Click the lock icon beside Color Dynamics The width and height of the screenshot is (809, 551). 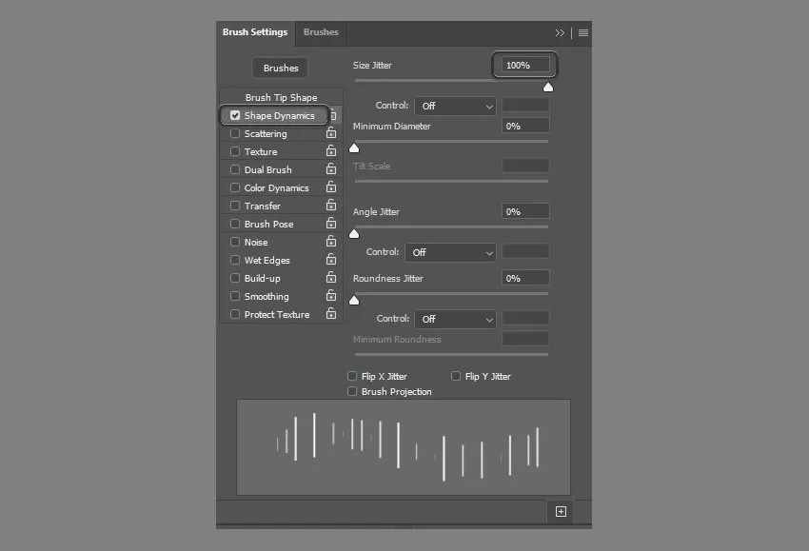331,188
